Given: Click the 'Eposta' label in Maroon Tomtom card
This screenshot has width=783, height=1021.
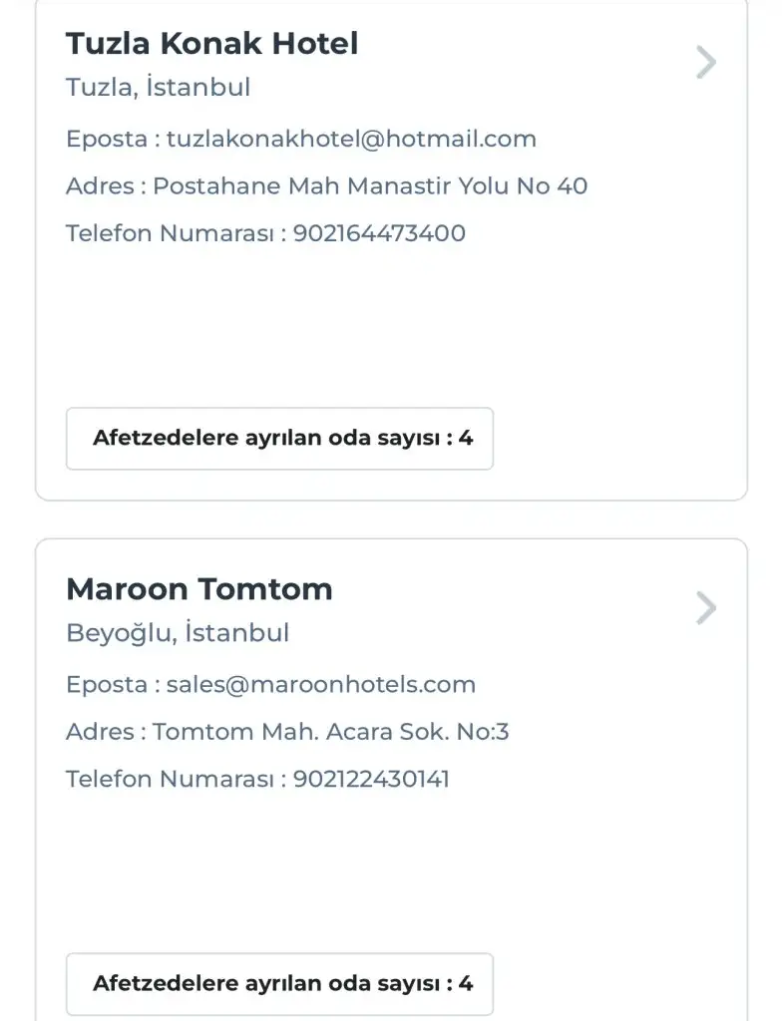Looking at the screenshot, I should 106,684.
